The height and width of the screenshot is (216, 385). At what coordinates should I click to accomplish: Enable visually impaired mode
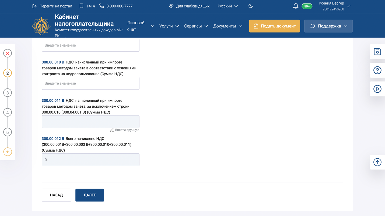point(189,6)
